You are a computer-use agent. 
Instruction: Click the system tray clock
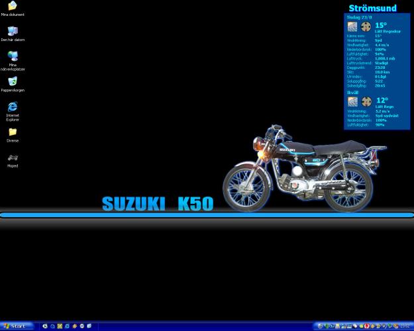404,326
